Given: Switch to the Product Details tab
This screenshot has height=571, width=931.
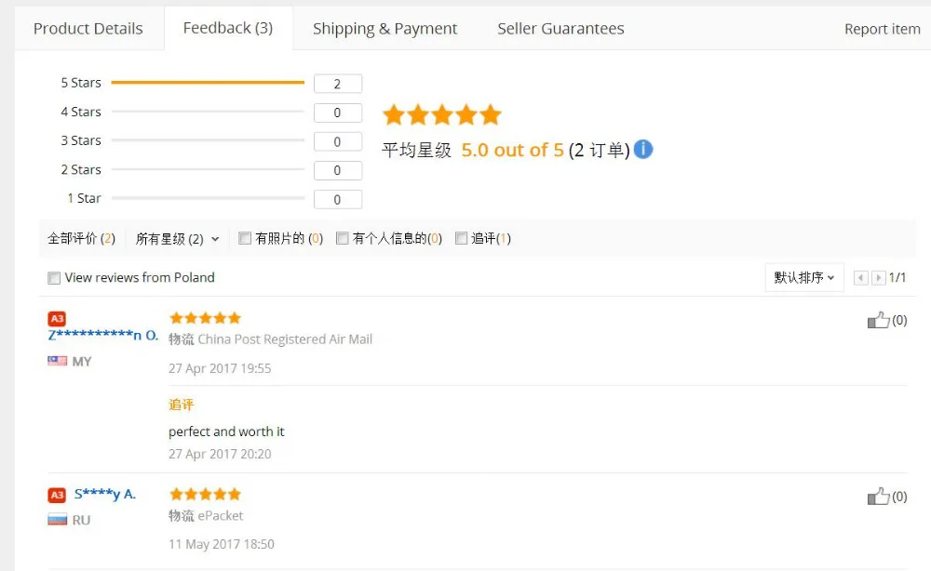Looking at the screenshot, I should click(88, 29).
